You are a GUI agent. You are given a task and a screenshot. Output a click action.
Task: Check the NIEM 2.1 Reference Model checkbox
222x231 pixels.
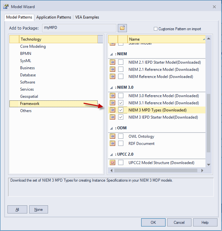tap(121, 70)
